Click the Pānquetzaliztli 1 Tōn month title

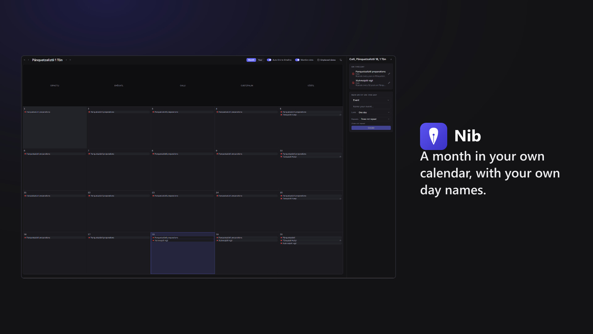pos(47,60)
